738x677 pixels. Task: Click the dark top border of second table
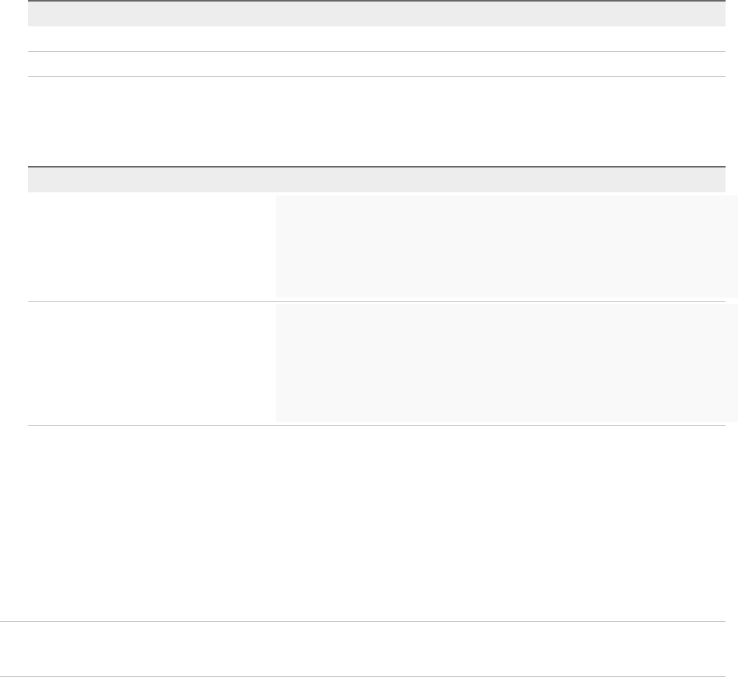377,167
